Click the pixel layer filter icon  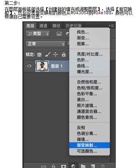click(59, 33)
